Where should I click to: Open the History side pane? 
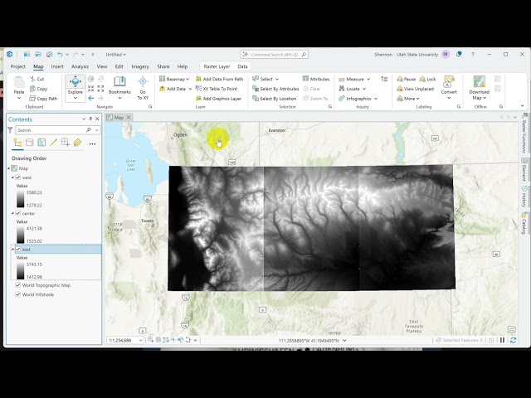point(524,197)
